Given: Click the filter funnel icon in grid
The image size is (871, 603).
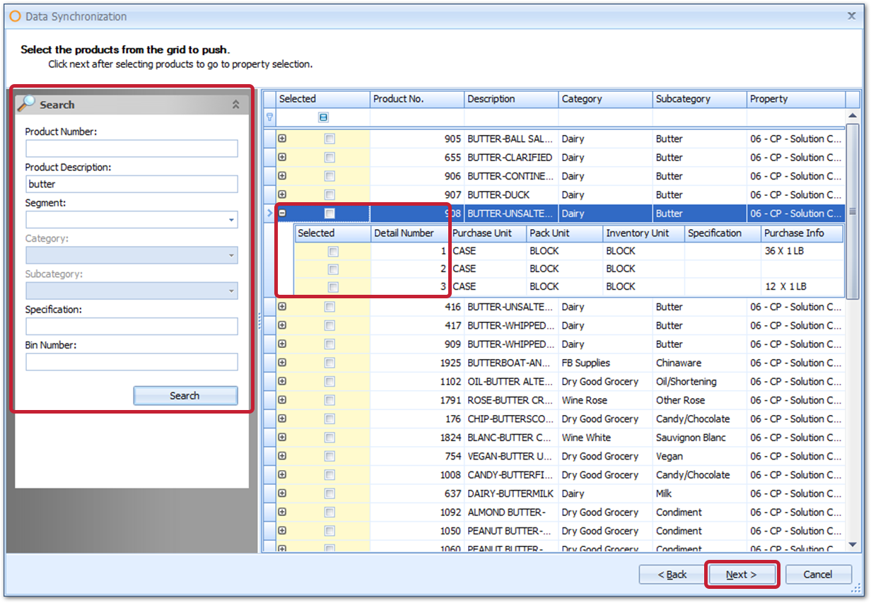Looking at the screenshot, I should [269, 117].
